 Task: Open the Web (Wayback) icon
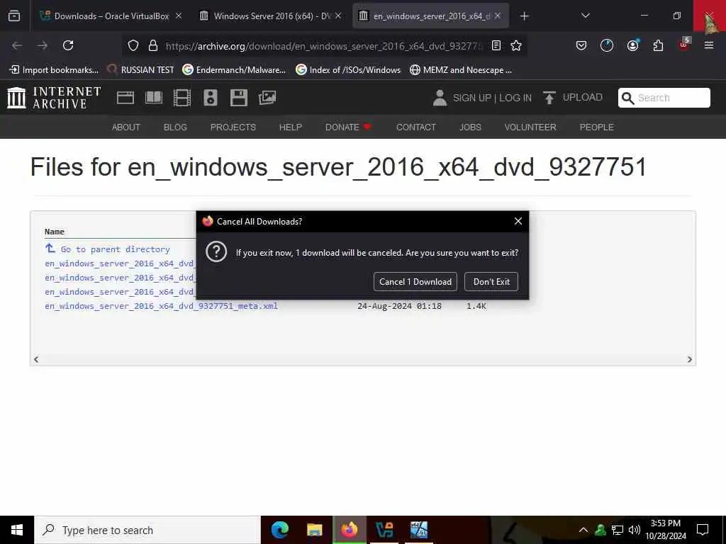tap(125, 98)
